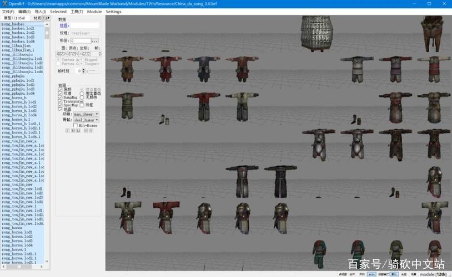Click the animation play button

click(67, 131)
